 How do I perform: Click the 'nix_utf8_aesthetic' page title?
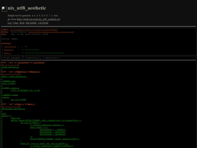(27, 8)
